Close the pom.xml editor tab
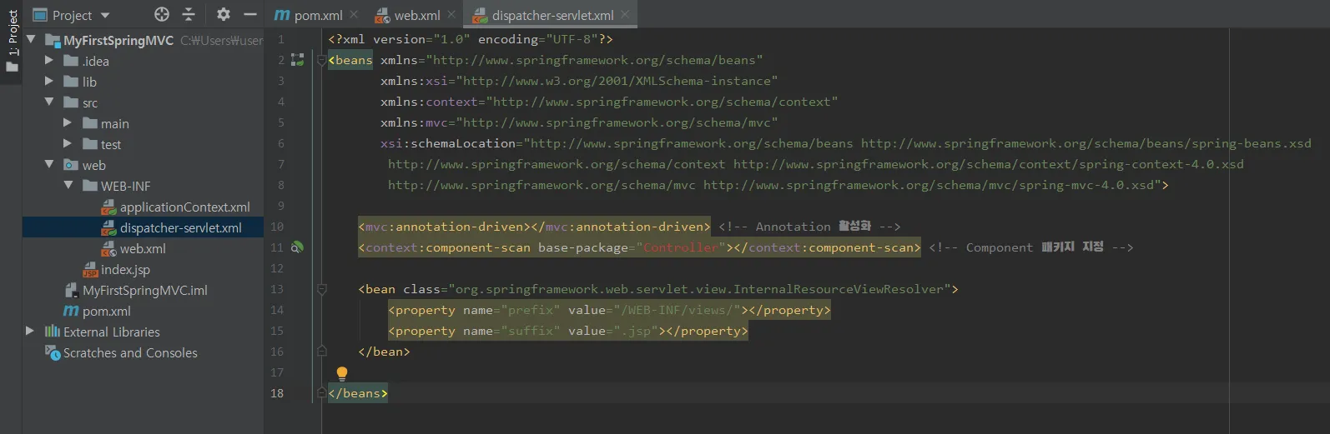 click(x=355, y=14)
